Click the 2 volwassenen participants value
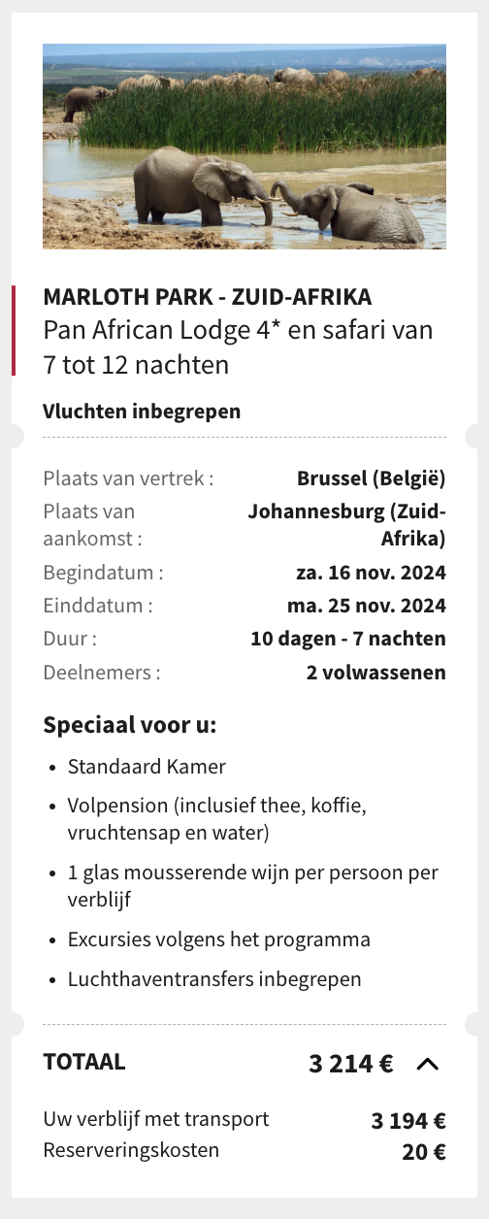The width and height of the screenshot is (489, 1219). pyautogui.click(x=376, y=672)
